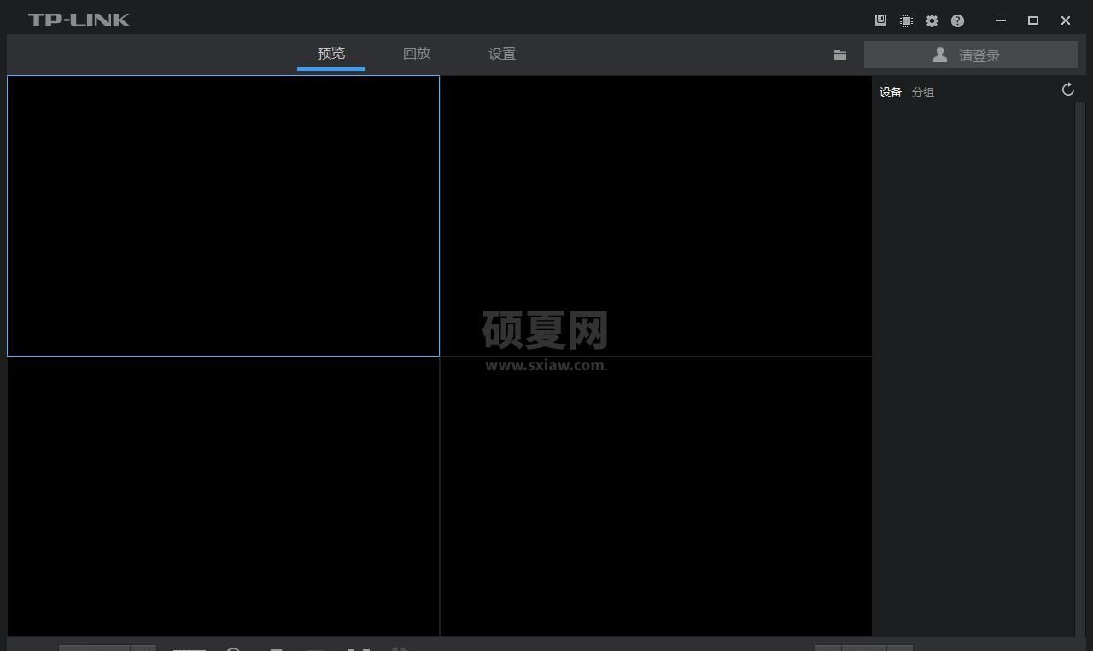Open the 设置 tab

[x=502, y=54]
